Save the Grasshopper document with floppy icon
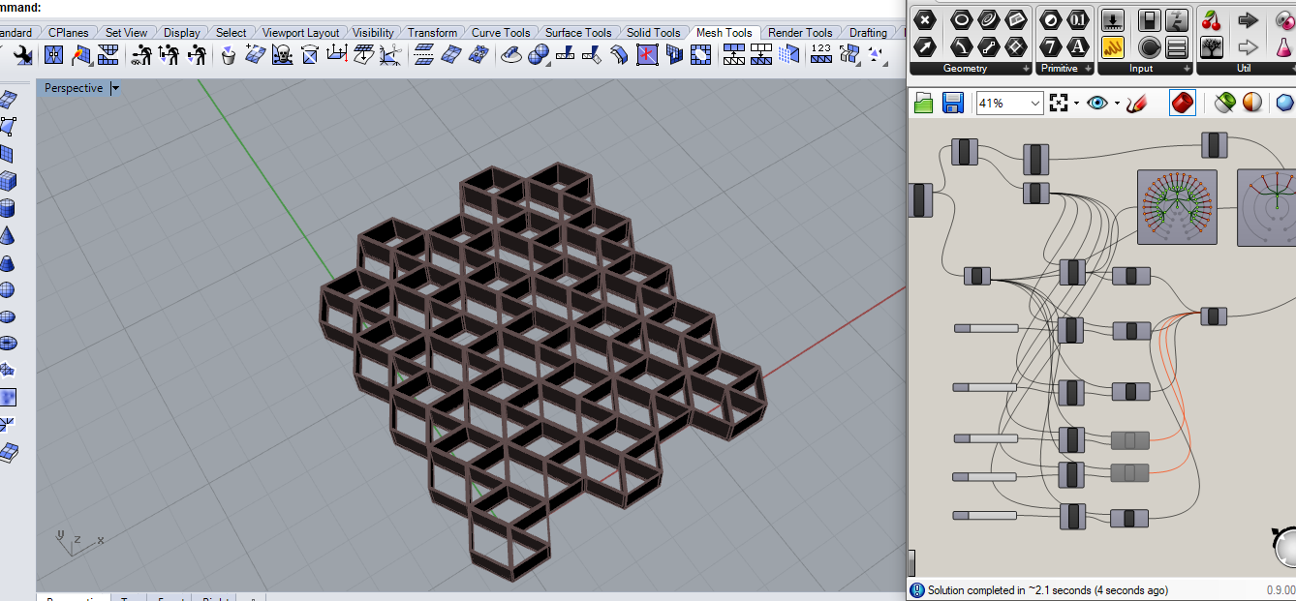 pyautogui.click(x=952, y=103)
